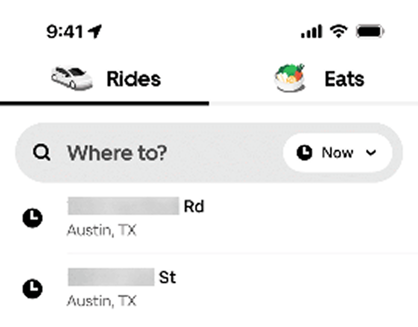Tap the food bowl icon next to Eats

[x=290, y=77]
